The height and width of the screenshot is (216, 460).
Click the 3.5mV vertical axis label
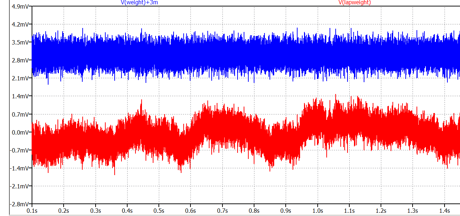pos(20,42)
